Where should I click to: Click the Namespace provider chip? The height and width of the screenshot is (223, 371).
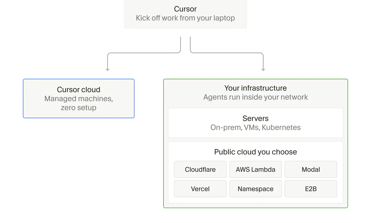click(x=255, y=189)
